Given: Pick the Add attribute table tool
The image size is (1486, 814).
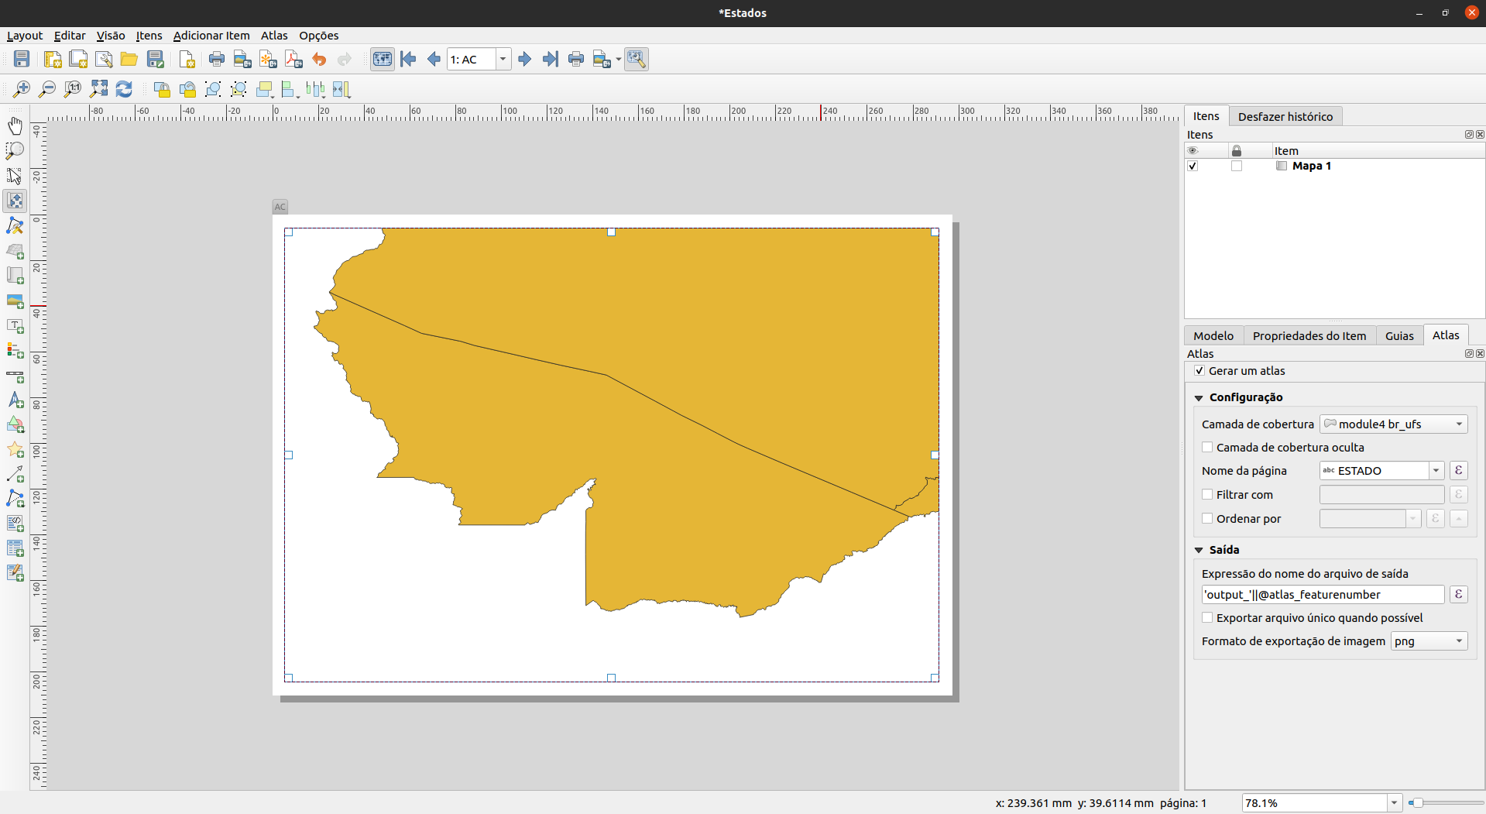Looking at the screenshot, I should pyautogui.click(x=15, y=548).
